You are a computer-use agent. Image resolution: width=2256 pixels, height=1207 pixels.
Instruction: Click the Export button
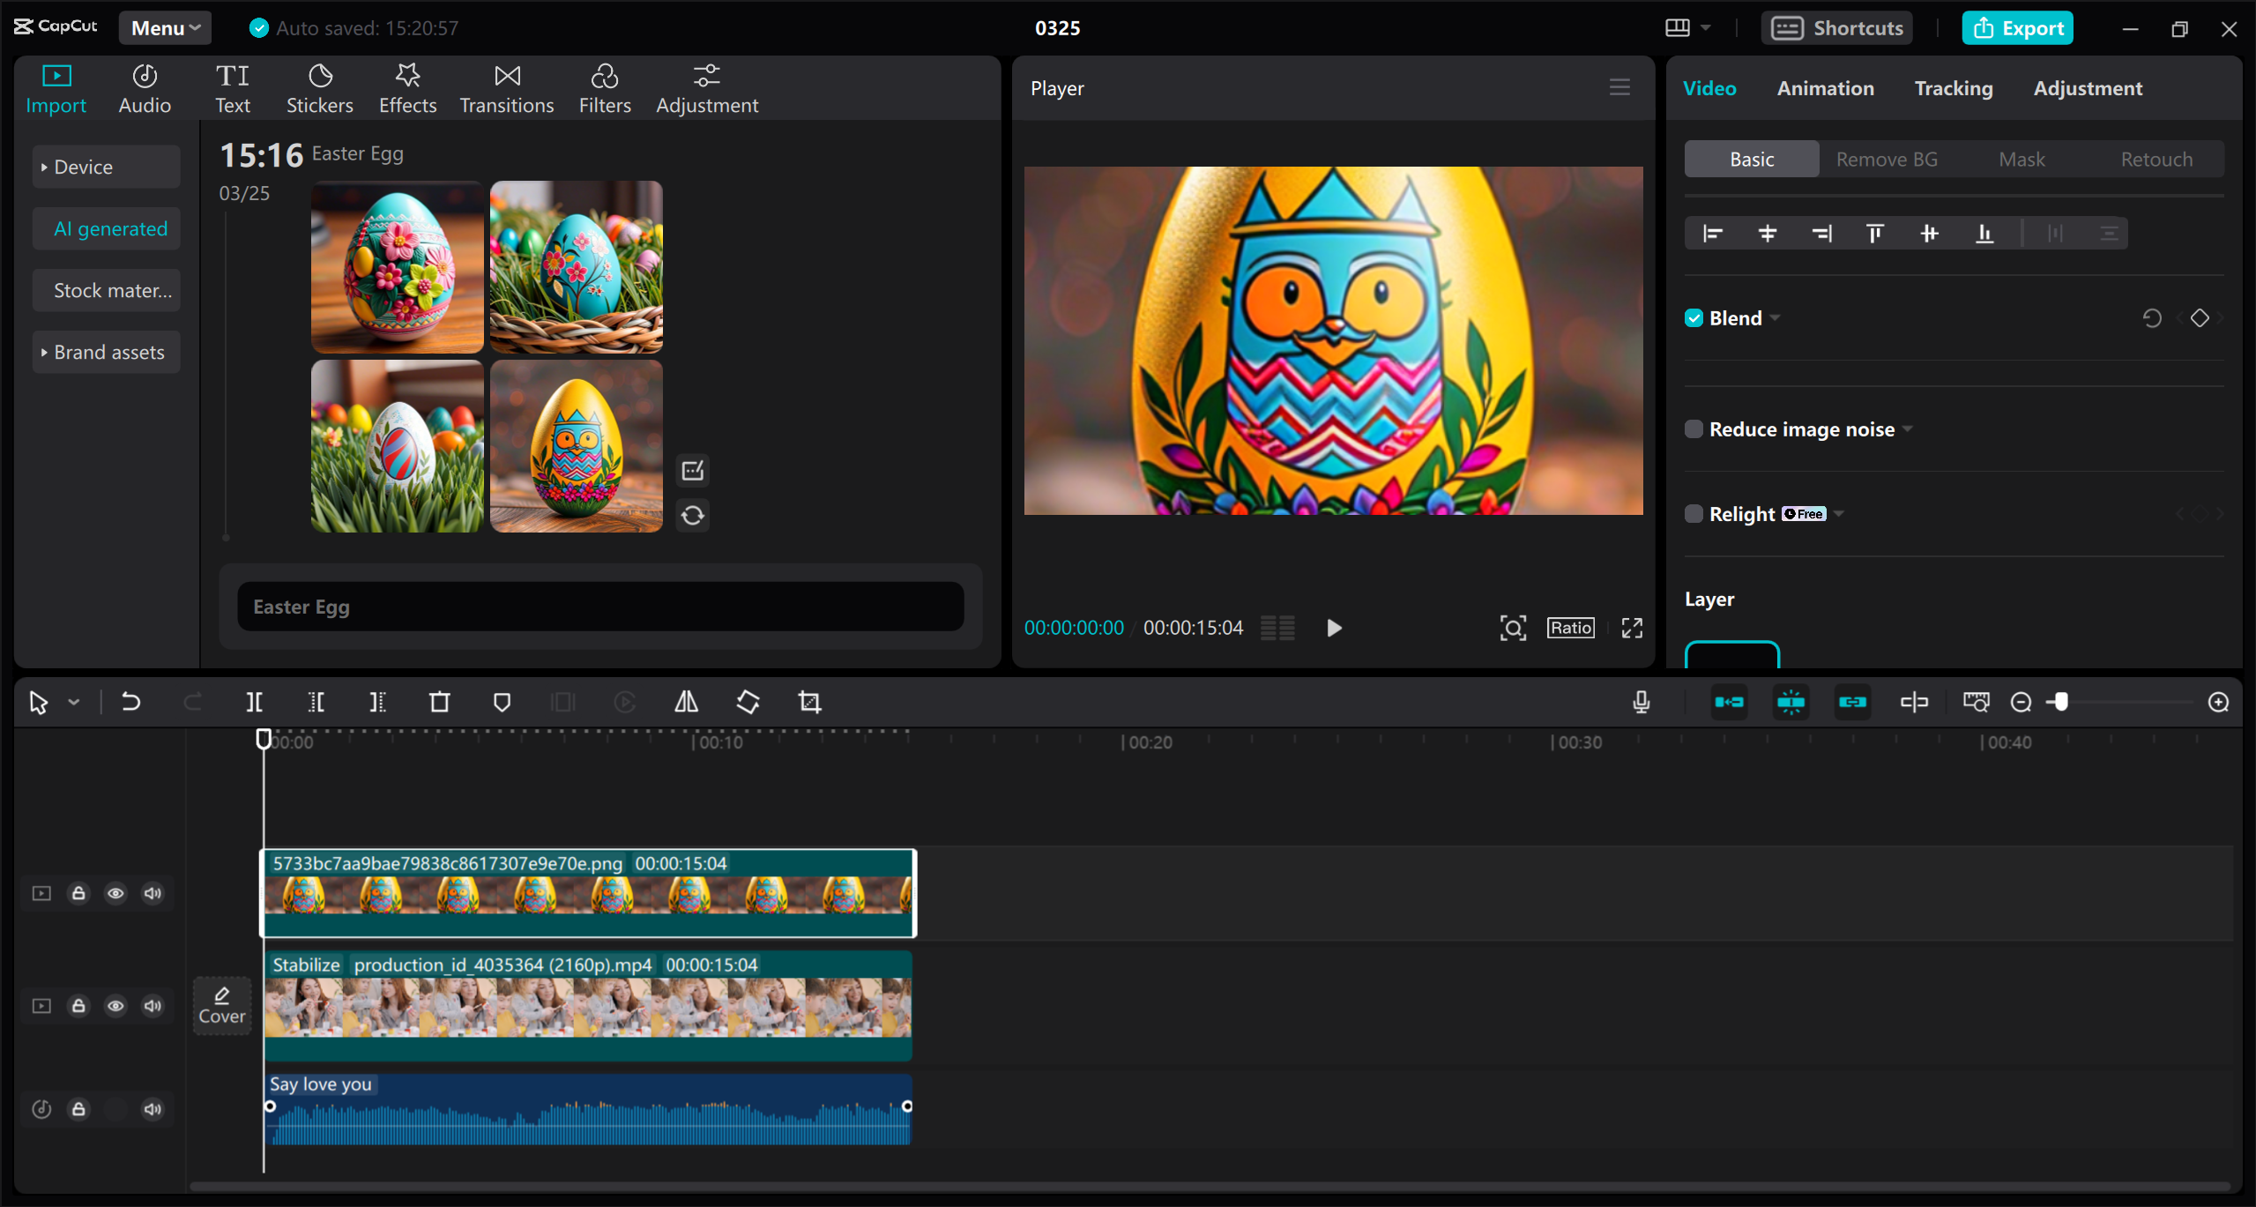[2017, 27]
